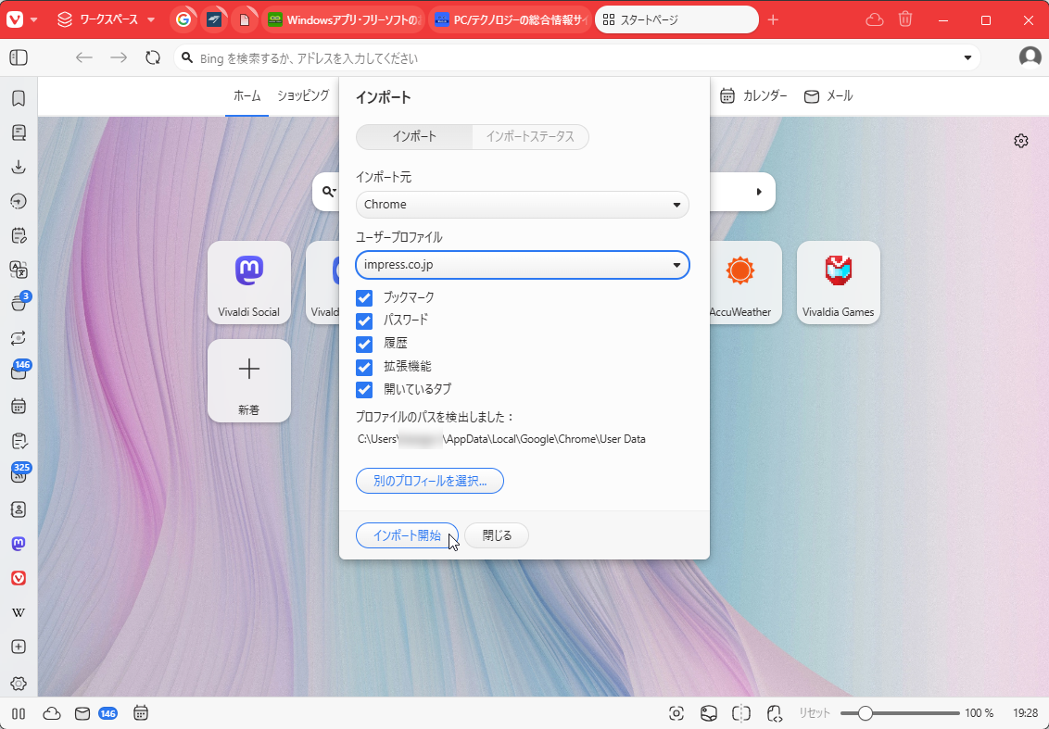Adjust the page zoom slider

click(866, 713)
